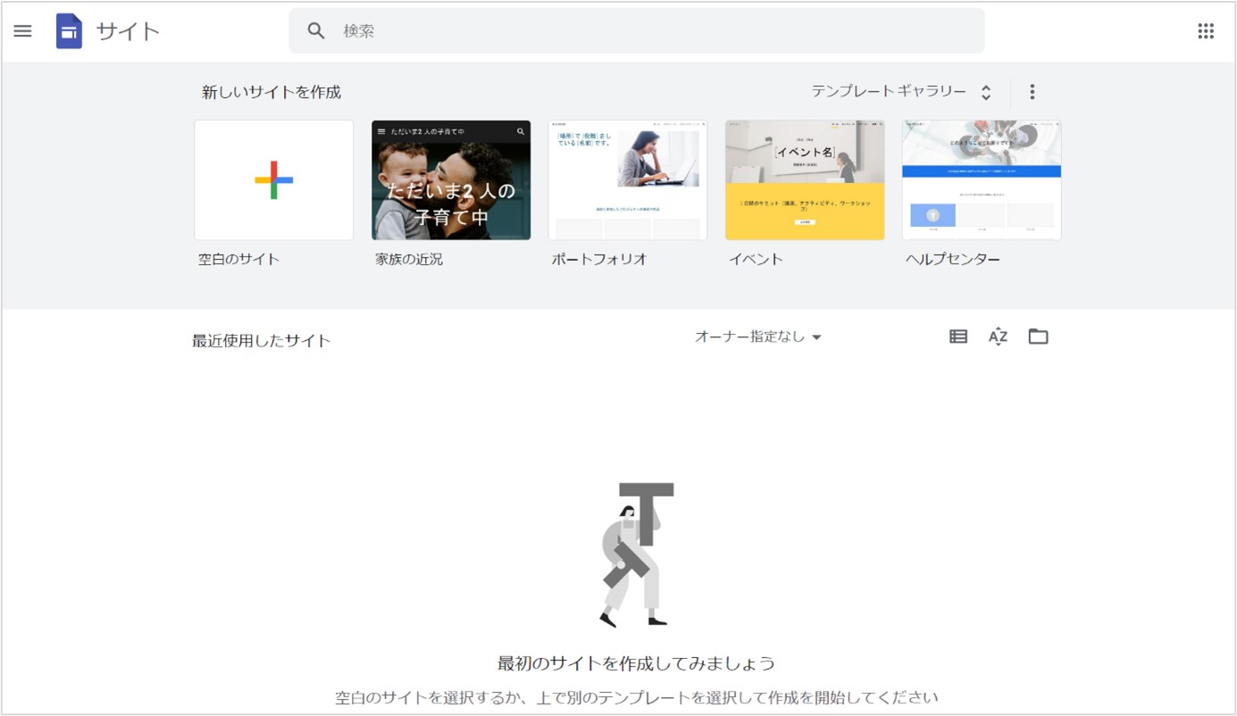Click the 空白のサイト label
The image size is (1237, 716).
(x=238, y=260)
